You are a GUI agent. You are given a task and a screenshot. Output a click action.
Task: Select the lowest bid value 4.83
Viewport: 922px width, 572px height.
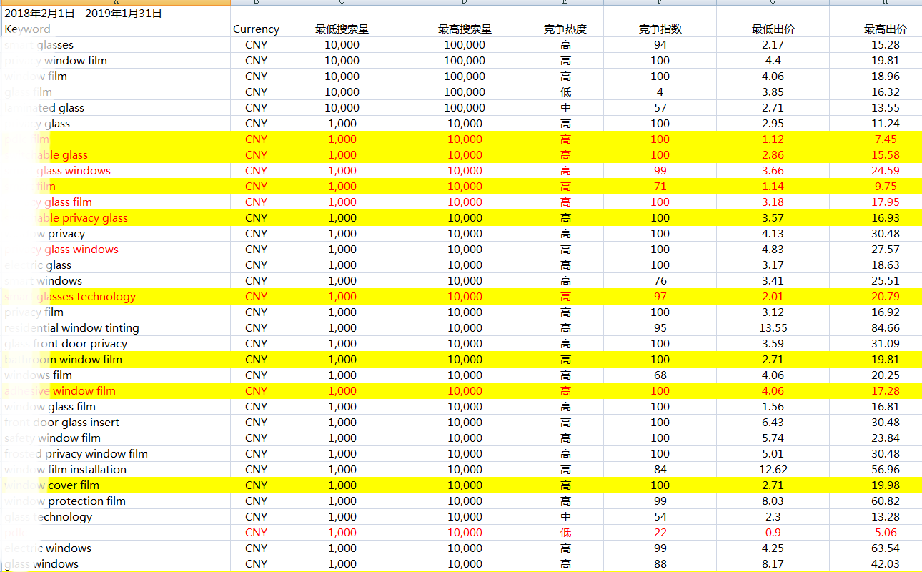coord(773,250)
